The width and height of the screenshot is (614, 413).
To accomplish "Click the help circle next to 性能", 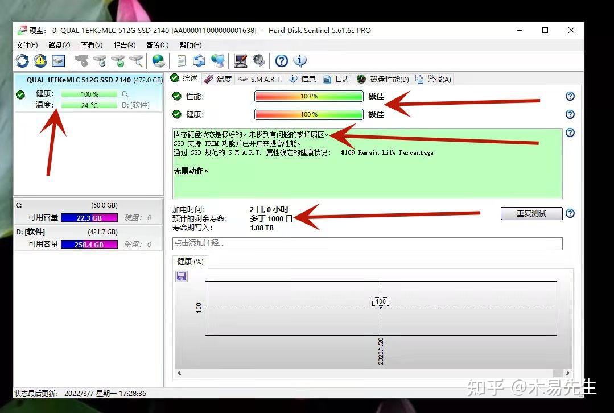I will click(570, 96).
